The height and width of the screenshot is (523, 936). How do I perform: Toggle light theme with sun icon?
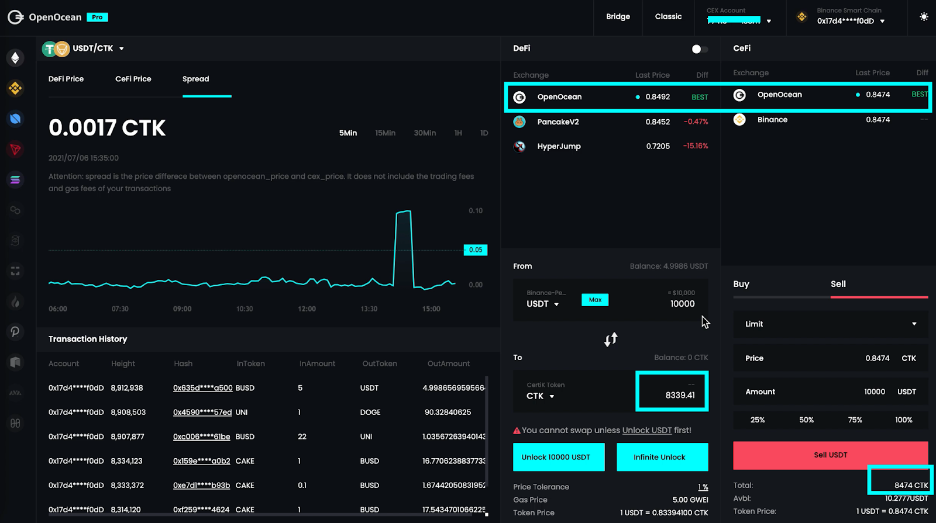pyautogui.click(x=924, y=17)
